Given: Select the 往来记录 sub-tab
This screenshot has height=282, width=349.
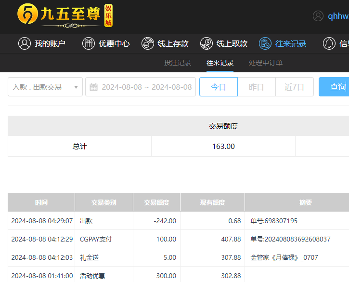Looking at the screenshot, I should (220, 63).
